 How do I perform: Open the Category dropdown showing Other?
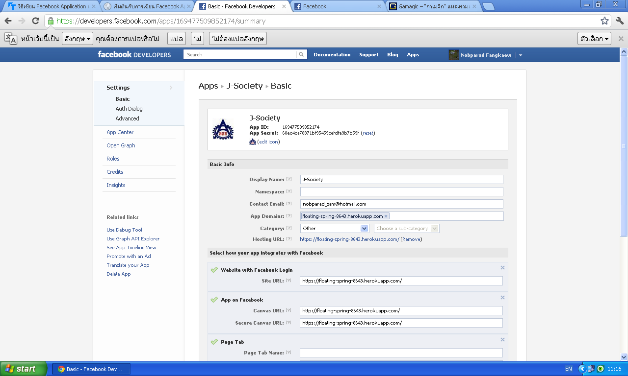[335, 228]
